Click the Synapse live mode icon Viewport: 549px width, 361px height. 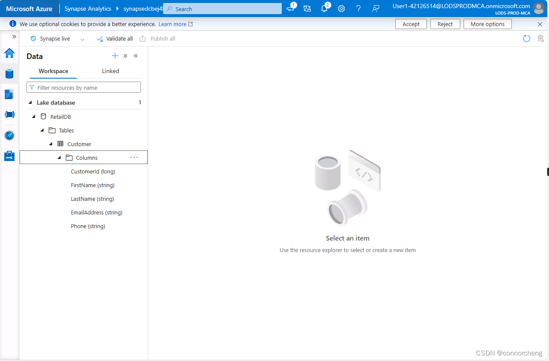[33, 38]
